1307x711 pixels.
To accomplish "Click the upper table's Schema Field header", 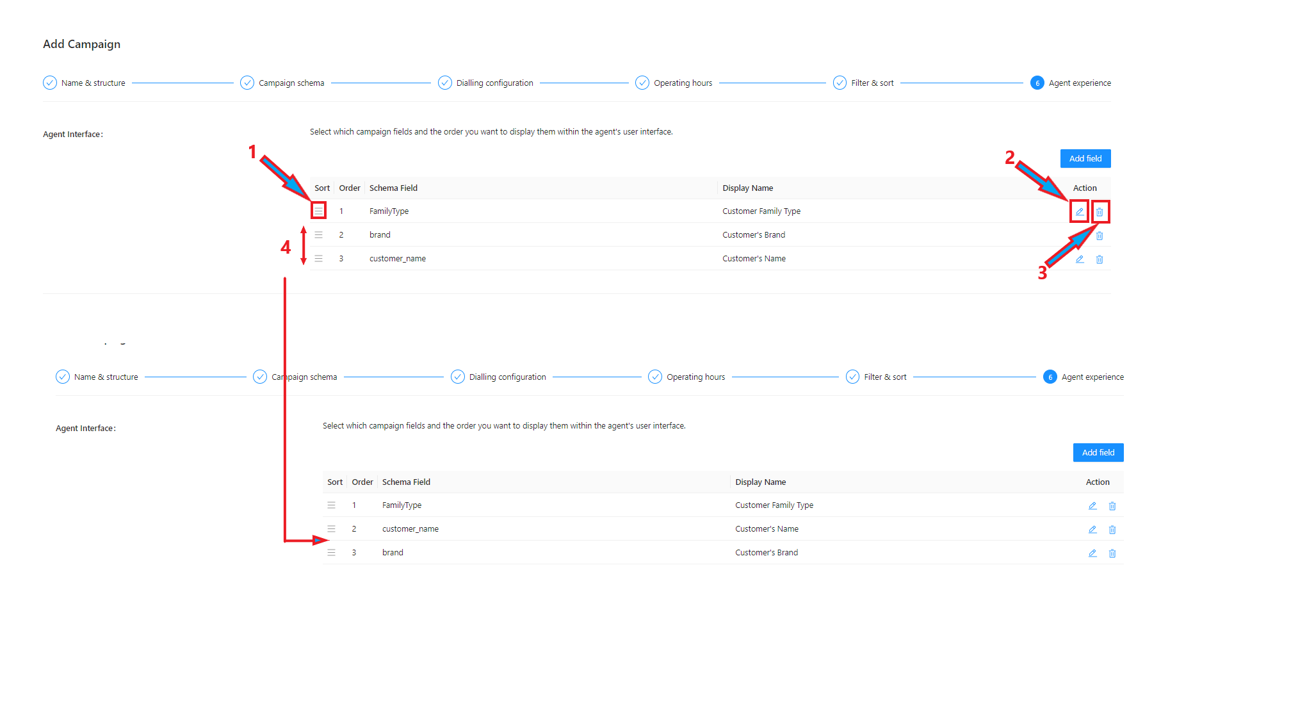I will click(x=393, y=188).
